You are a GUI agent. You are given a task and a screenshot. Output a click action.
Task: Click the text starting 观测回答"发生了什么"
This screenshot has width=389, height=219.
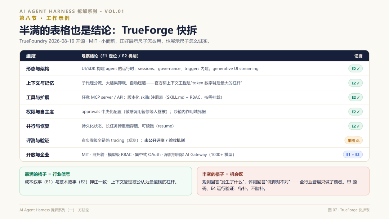click(x=280, y=185)
